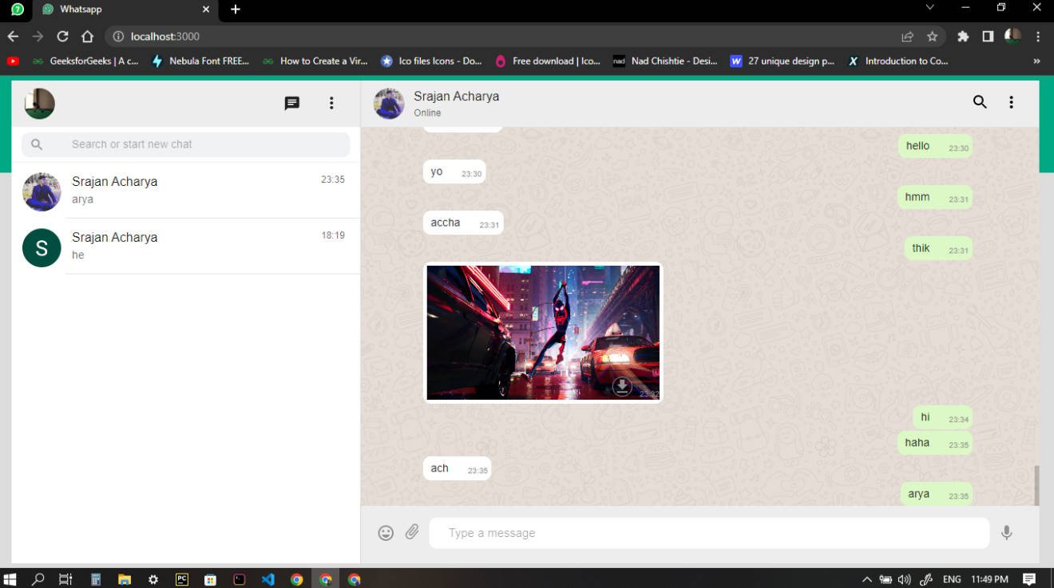The width and height of the screenshot is (1054, 588).
Task: Click the download icon on the Spider-Man image
Action: pyautogui.click(x=622, y=386)
